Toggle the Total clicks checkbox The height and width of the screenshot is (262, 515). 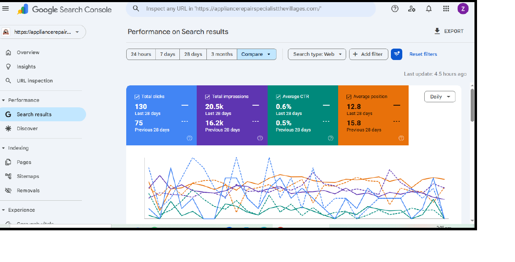click(137, 97)
